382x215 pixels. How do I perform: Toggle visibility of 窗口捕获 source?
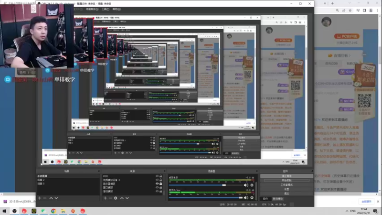click(x=157, y=187)
